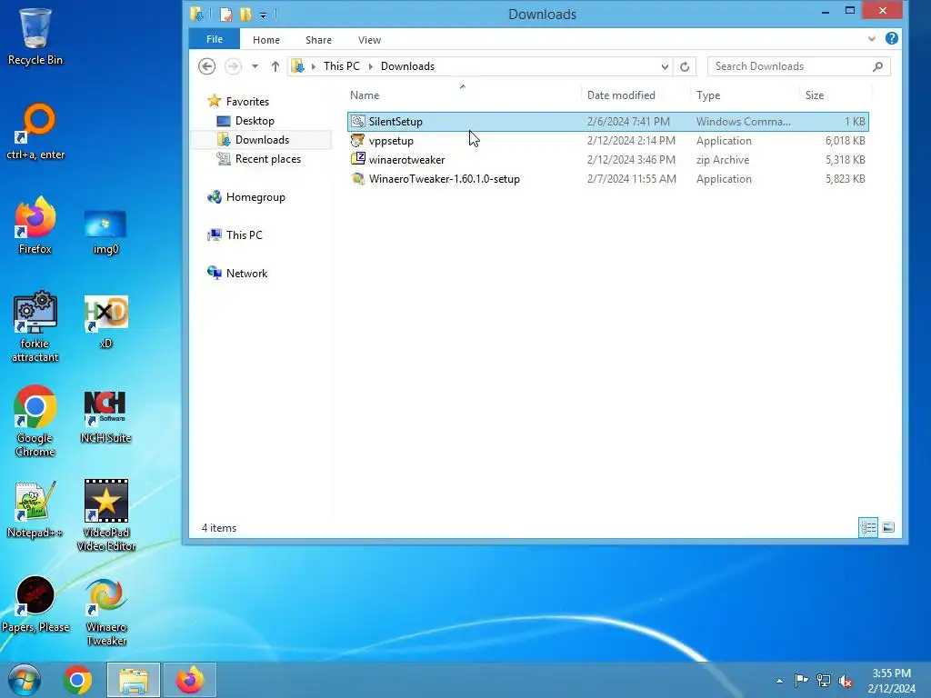Click the muted volume tray icon
This screenshot has width=931, height=698.
coord(846,680)
